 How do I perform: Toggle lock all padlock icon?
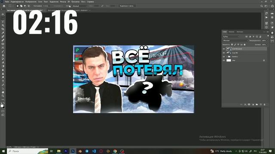[x=244, y=44]
